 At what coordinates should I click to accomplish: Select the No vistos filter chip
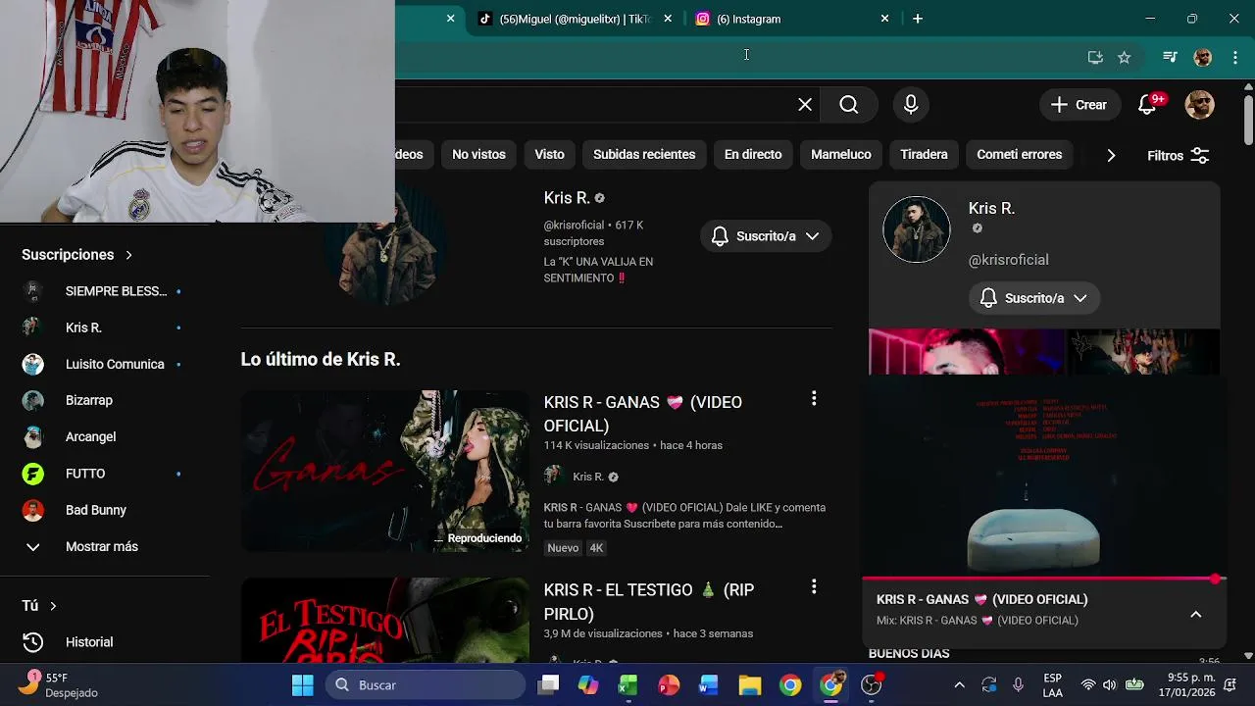(478, 155)
